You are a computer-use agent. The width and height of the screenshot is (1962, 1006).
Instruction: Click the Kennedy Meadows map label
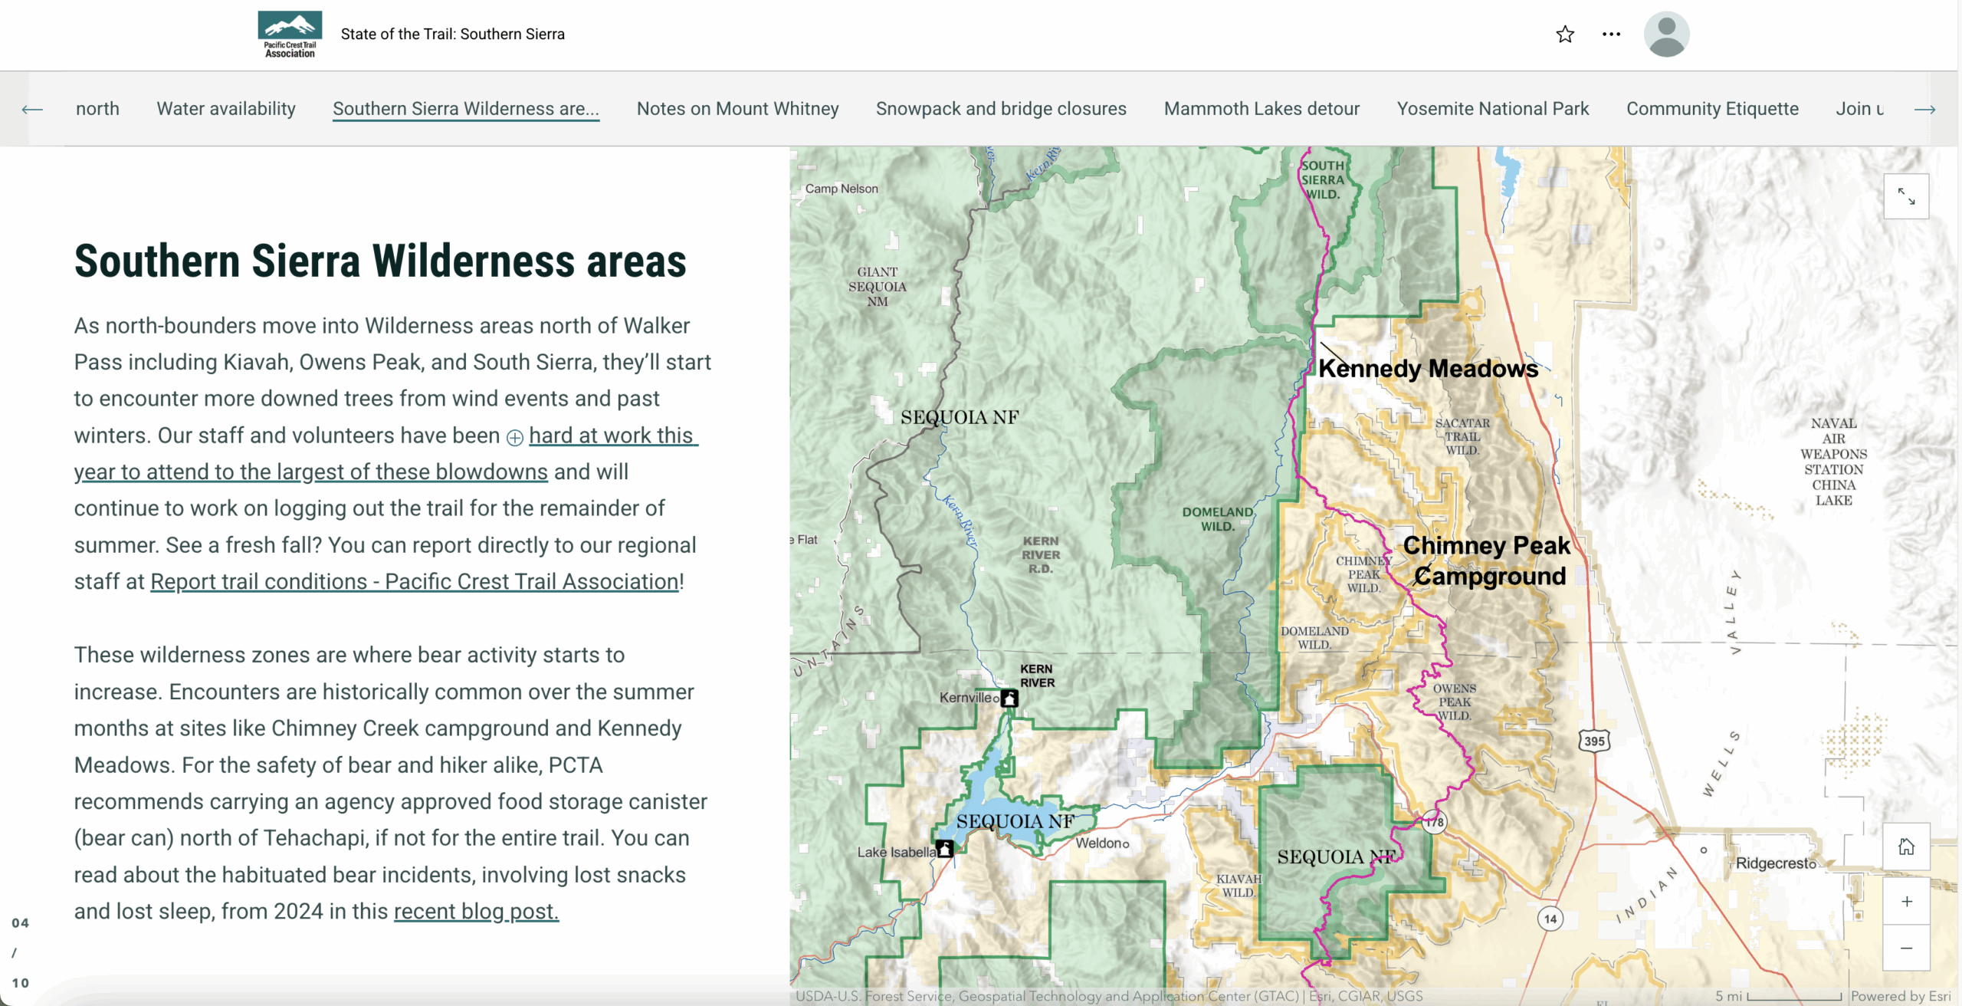tap(1428, 368)
